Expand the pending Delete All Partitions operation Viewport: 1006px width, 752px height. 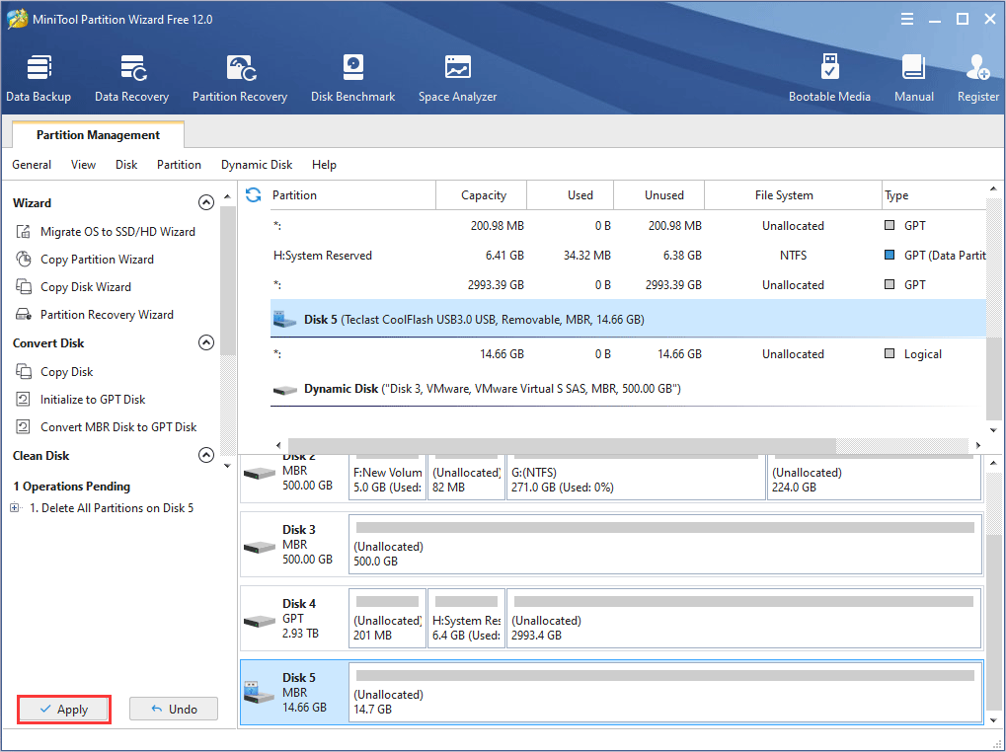click(x=15, y=507)
